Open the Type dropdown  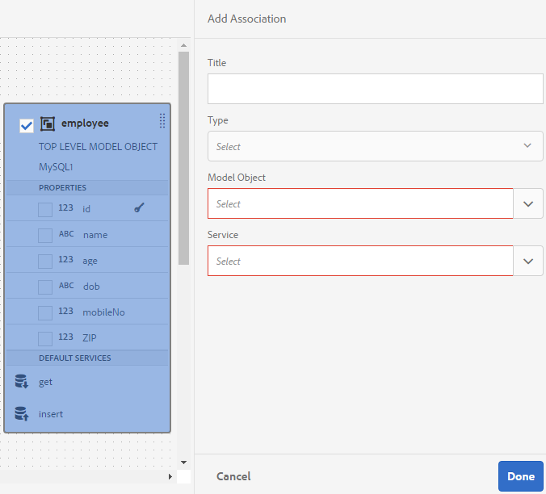click(x=375, y=146)
